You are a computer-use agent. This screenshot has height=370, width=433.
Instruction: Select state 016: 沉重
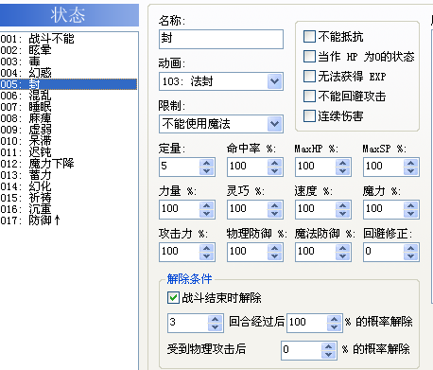(69, 209)
